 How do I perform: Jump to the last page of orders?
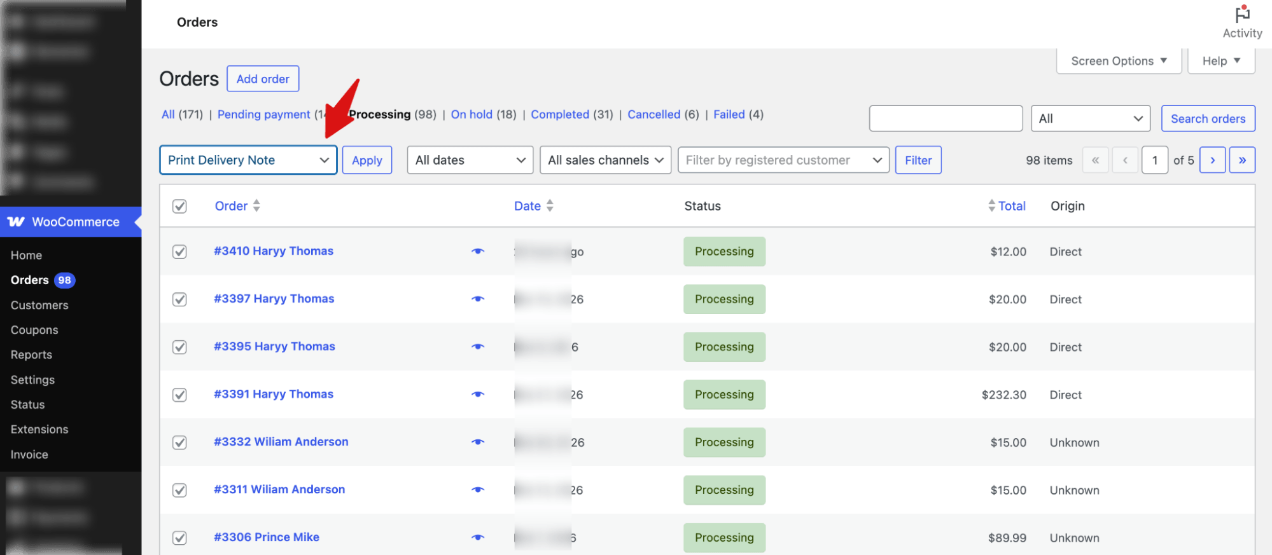click(x=1242, y=160)
